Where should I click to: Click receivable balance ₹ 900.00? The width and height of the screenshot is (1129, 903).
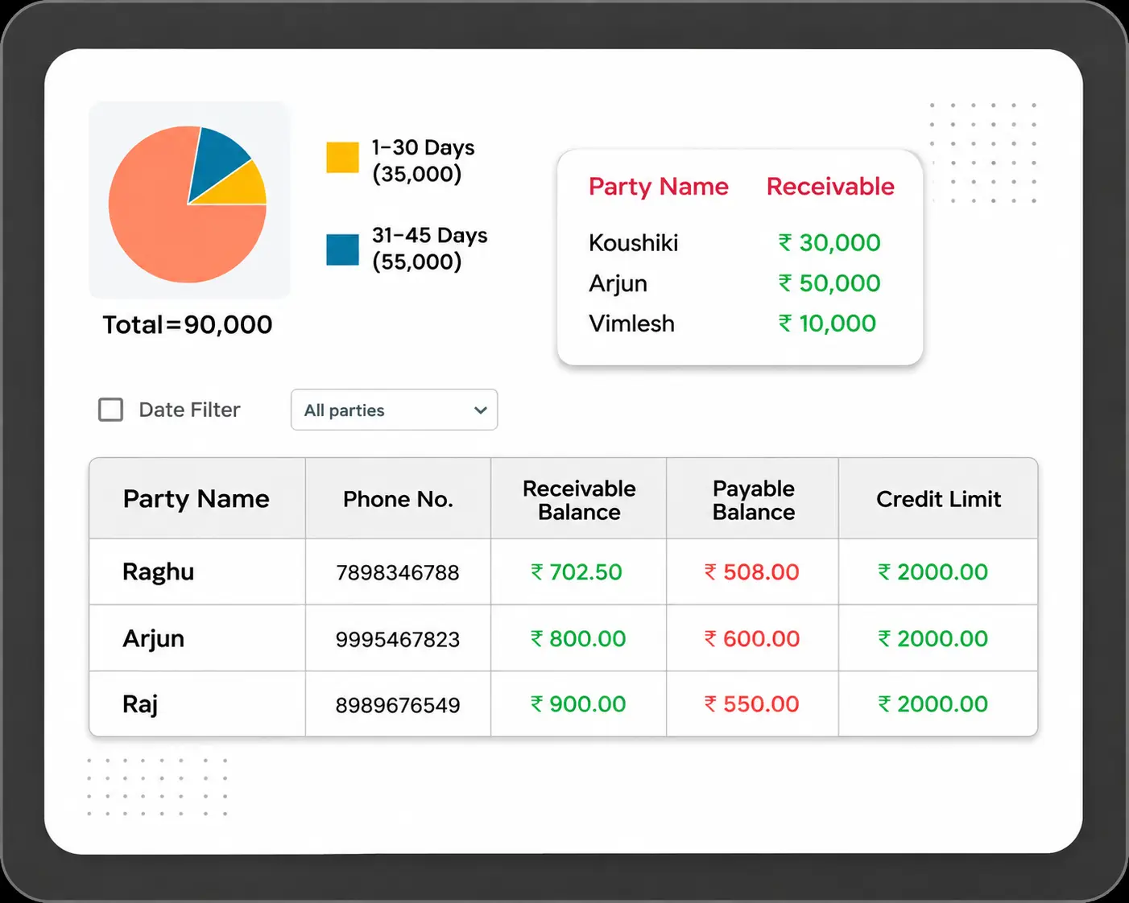click(x=578, y=704)
